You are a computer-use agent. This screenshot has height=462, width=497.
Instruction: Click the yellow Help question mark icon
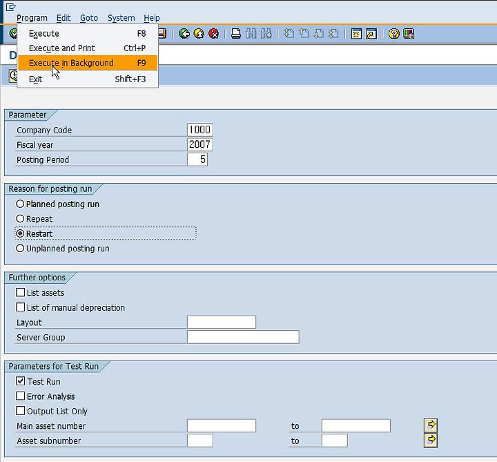click(x=394, y=34)
